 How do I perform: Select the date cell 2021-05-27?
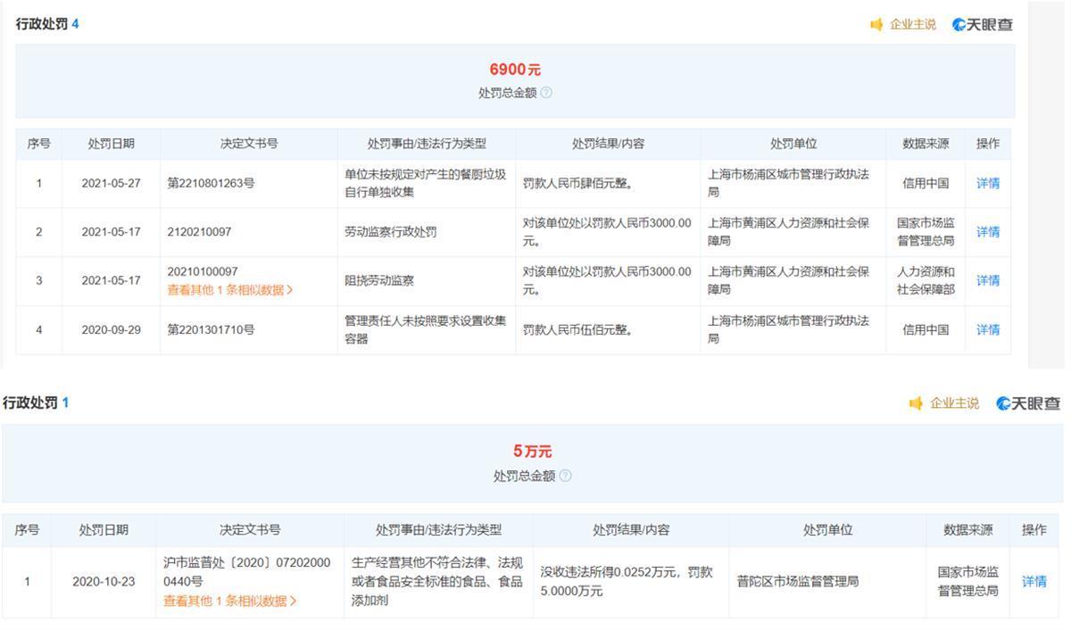tap(111, 183)
